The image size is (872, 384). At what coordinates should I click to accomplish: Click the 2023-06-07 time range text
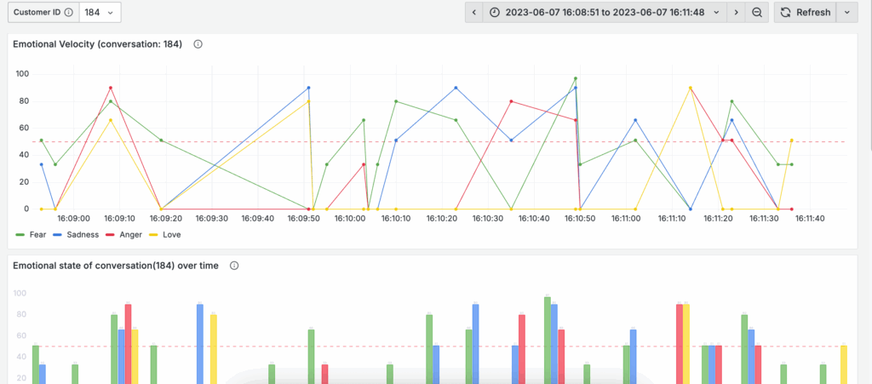[x=605, y=13]
